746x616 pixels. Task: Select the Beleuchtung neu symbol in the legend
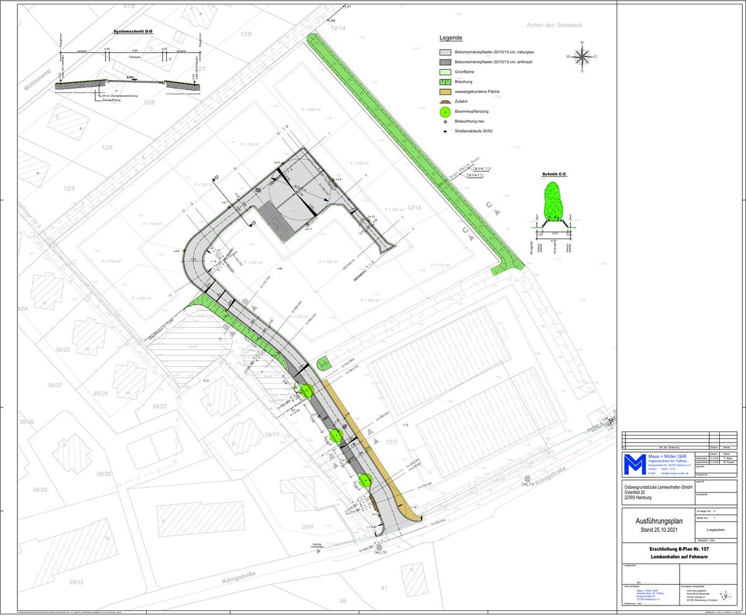445,122
